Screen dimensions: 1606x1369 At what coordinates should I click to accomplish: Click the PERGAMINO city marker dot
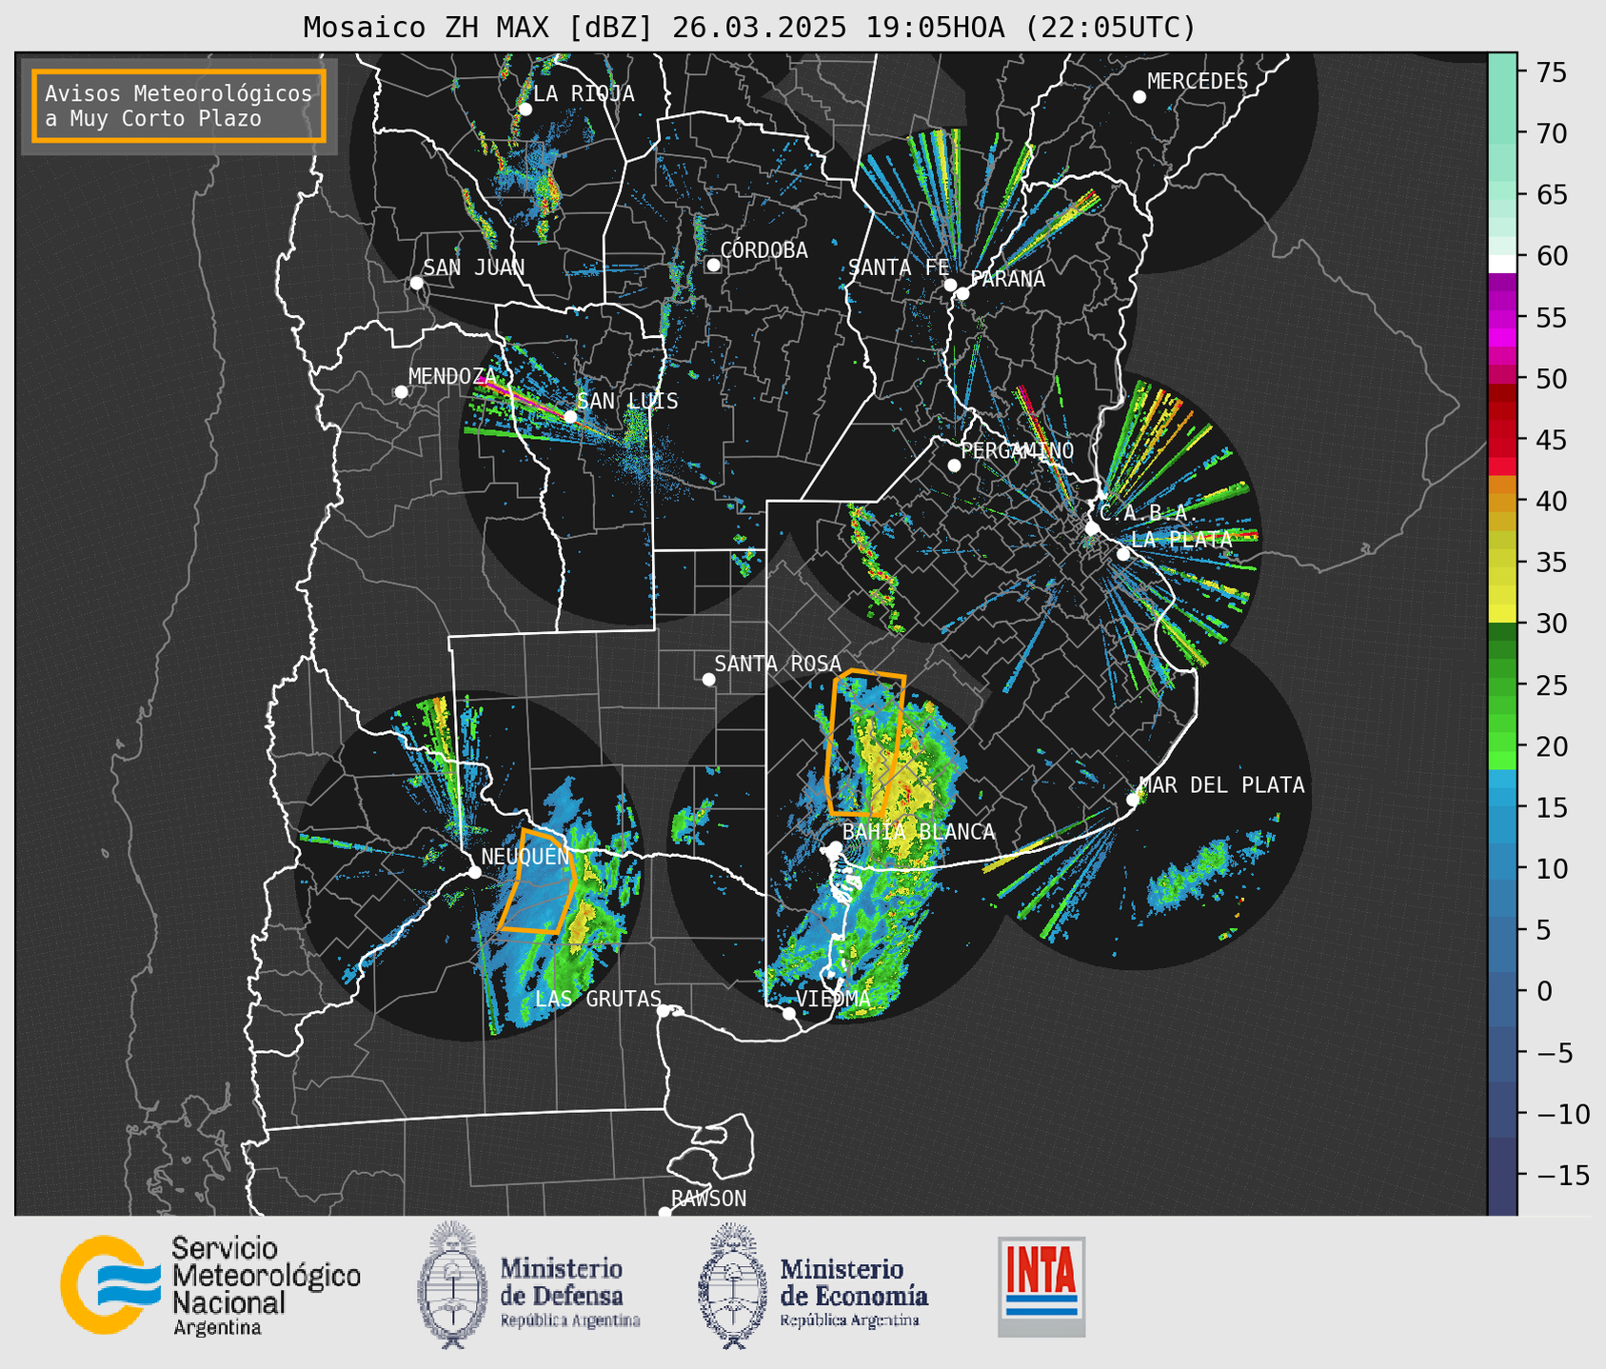pos(954,466)
